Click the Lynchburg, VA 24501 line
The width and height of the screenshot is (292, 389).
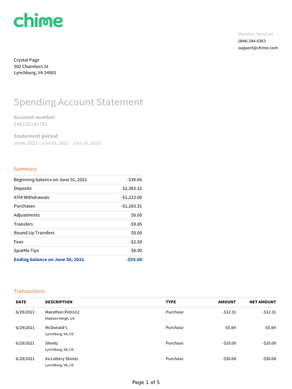click(35, 73)
